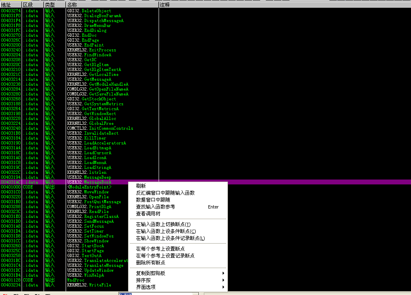Select KERNEL32.ReadFile entry

tap(88, 211)
